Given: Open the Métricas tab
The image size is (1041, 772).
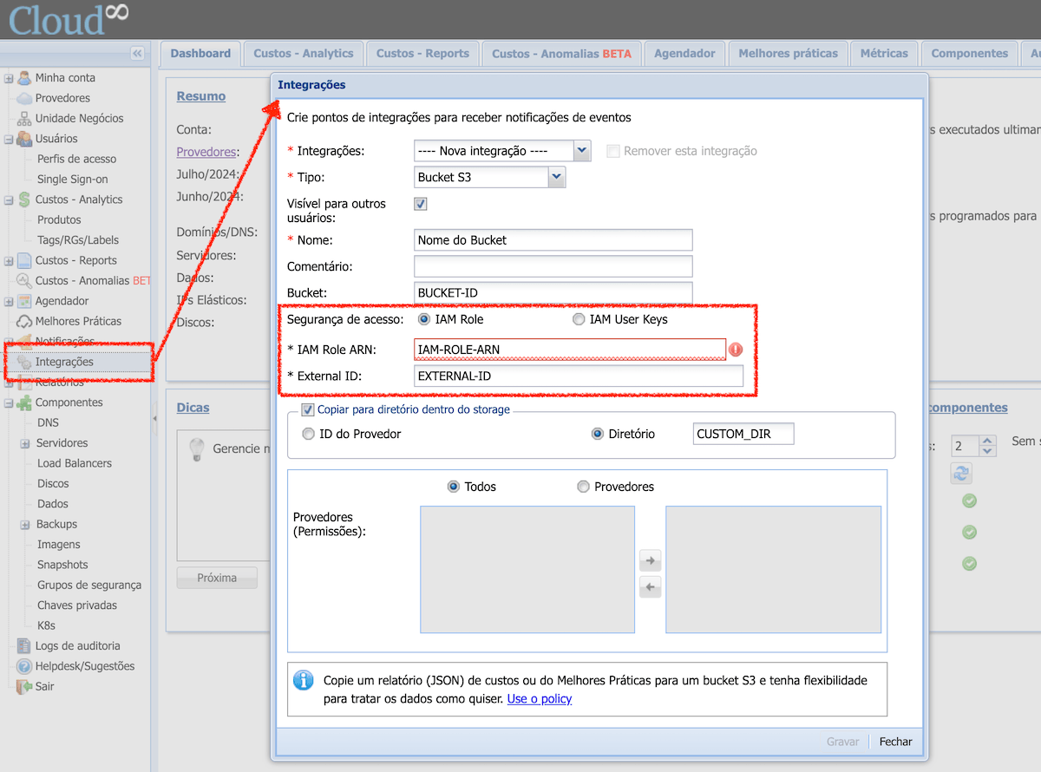Looking at the screenshot, I should point(884,54).
